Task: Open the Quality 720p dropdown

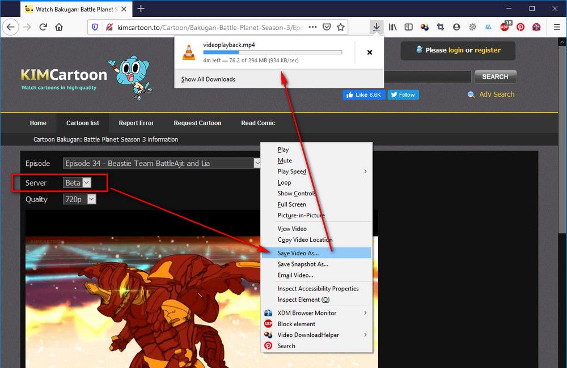Action: click(79, 199)
